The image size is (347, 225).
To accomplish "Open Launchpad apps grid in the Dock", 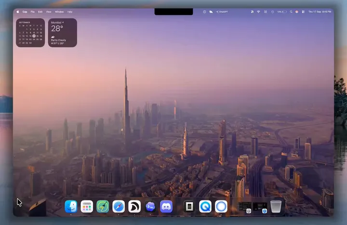I will tap(87, 206).
